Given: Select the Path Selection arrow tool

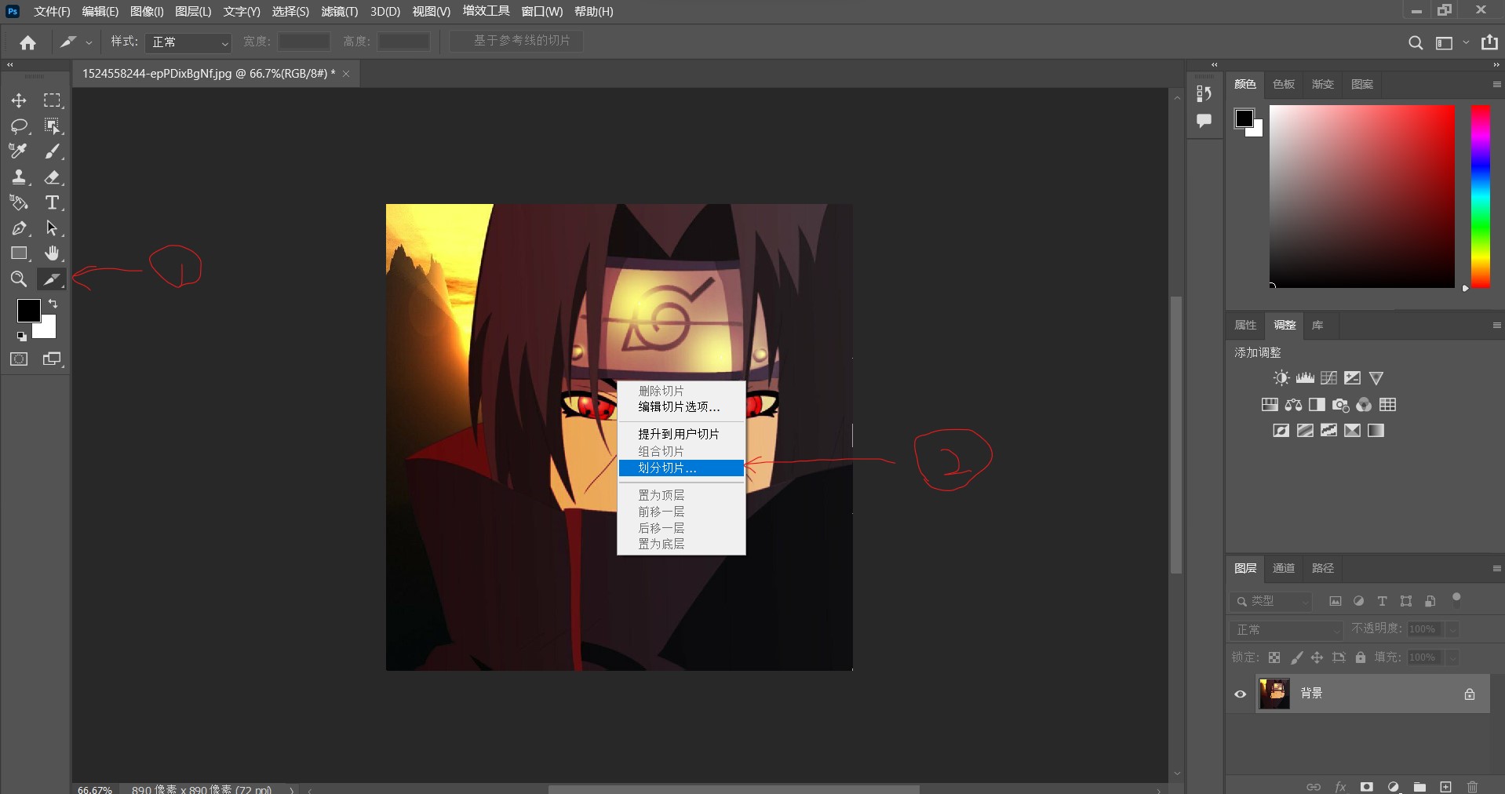Looking at the screenshot, I should 52,228.
